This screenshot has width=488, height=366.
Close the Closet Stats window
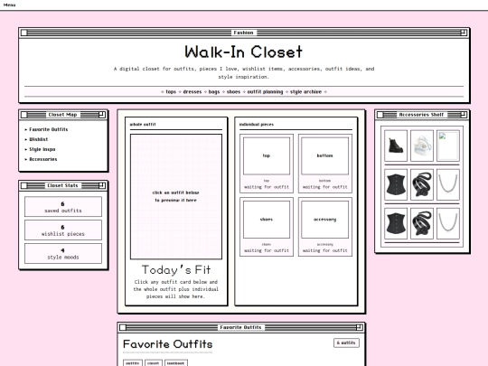[24, 185]
